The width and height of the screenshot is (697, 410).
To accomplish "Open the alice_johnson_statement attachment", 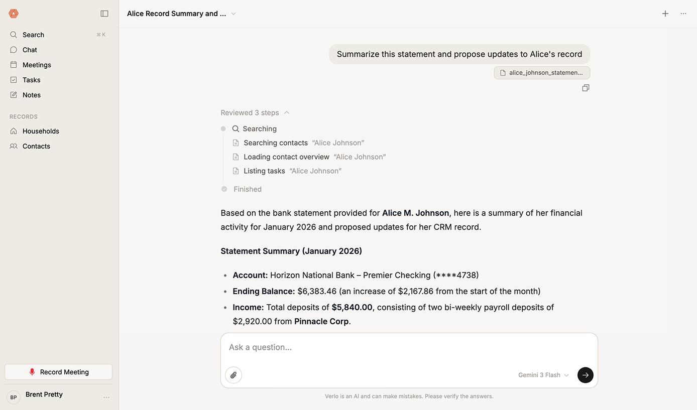I will click(x=542, y=73).
